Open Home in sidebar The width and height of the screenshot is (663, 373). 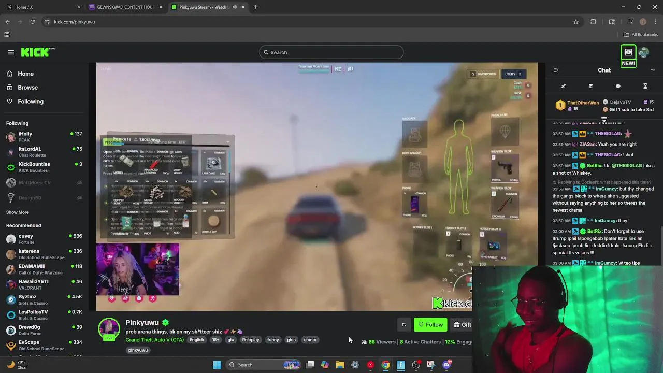coord(20,74)
